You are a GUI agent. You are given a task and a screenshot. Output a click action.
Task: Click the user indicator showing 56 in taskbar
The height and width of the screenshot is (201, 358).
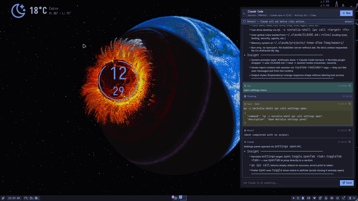(352, 198)
